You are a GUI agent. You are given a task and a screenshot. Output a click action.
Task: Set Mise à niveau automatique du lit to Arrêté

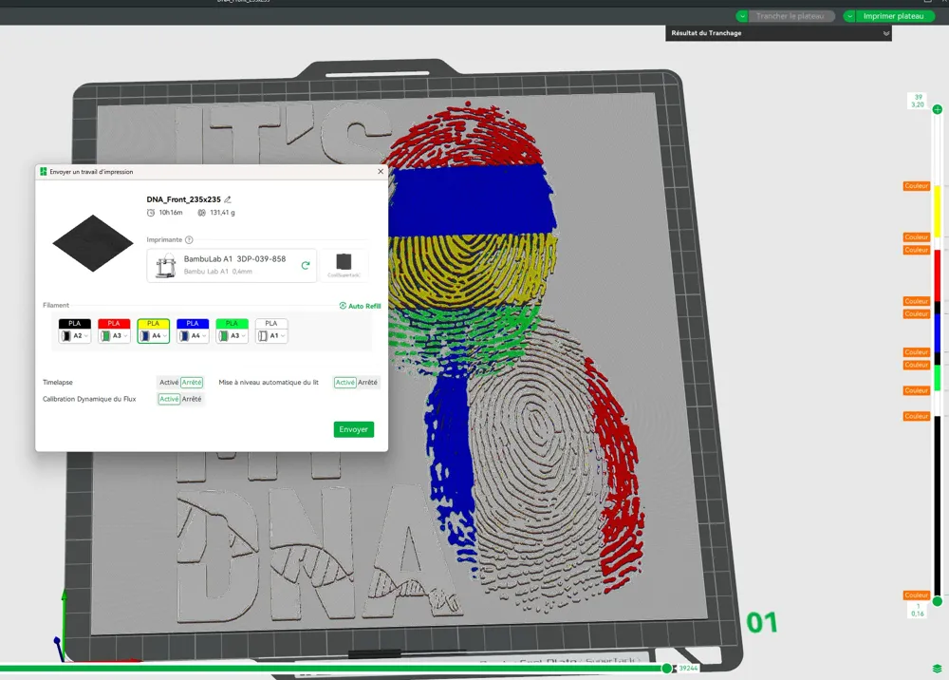pos(367,382)
